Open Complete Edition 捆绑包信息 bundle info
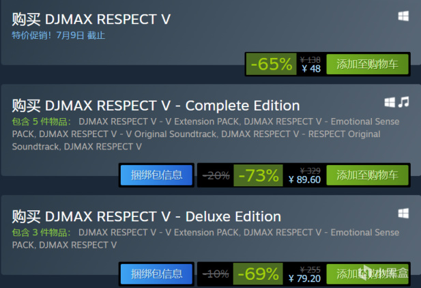 (156, 175)
